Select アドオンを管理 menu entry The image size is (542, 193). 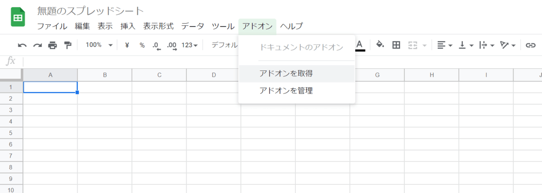point(286,91)
